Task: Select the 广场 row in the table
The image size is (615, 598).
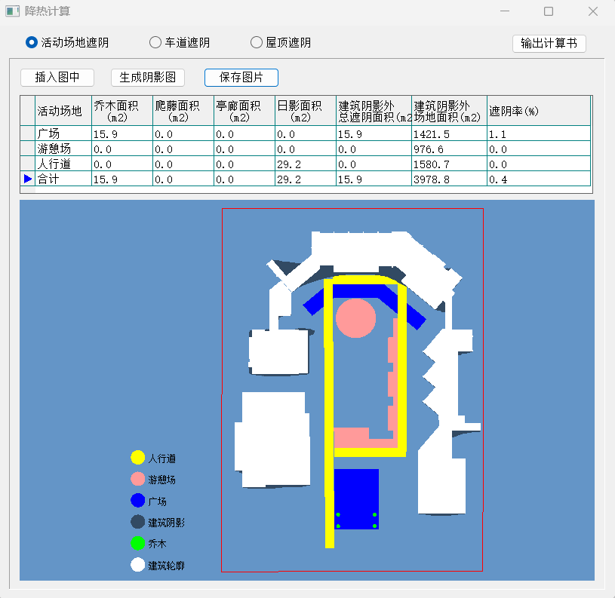Action: 63,133
